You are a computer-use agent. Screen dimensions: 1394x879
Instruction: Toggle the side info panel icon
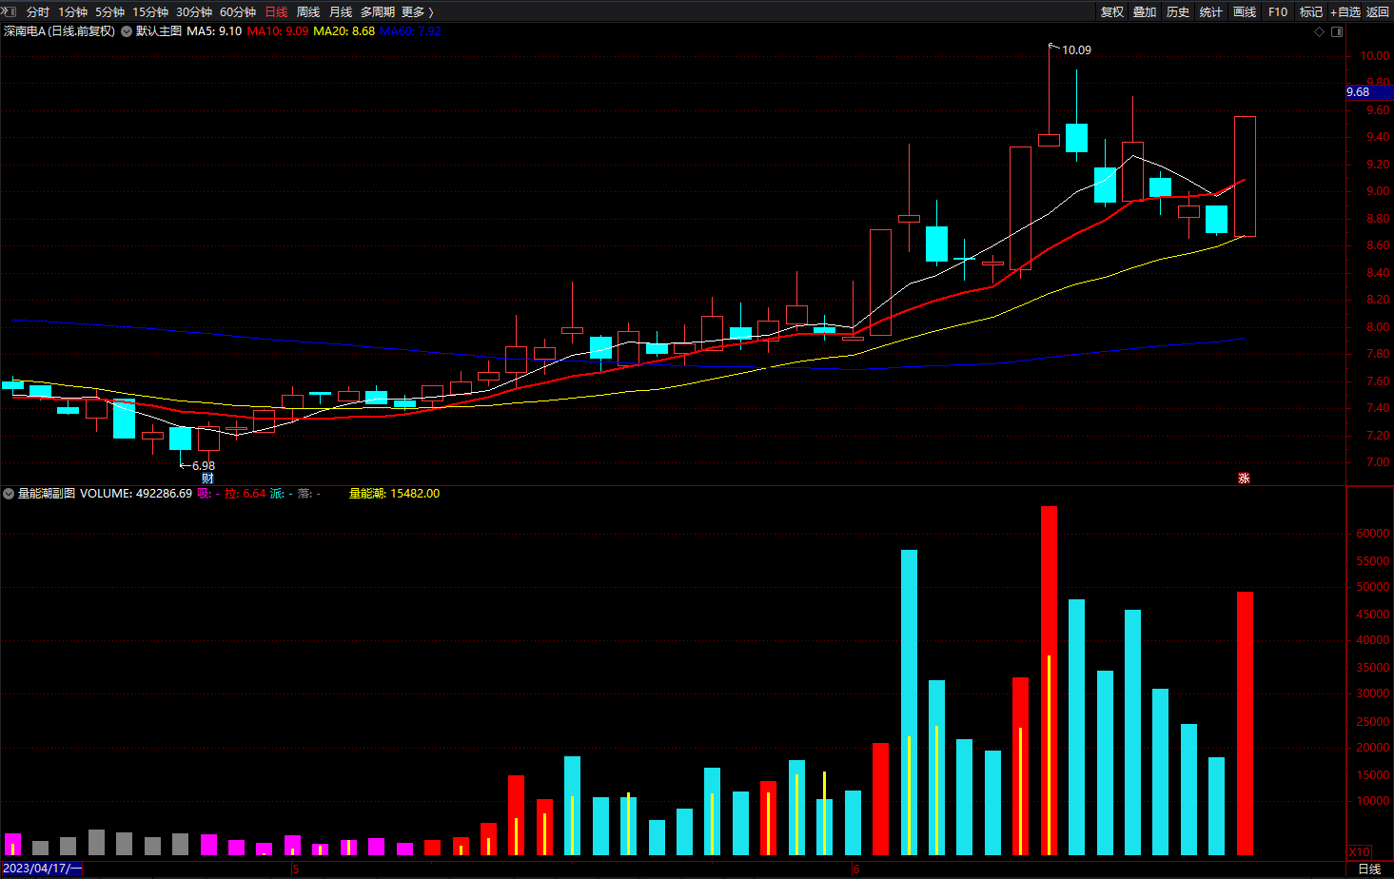point(1337,31)
